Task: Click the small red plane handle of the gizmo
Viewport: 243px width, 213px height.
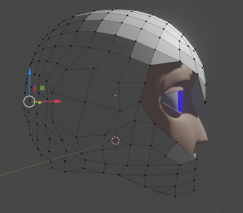Action: (34, 89)
